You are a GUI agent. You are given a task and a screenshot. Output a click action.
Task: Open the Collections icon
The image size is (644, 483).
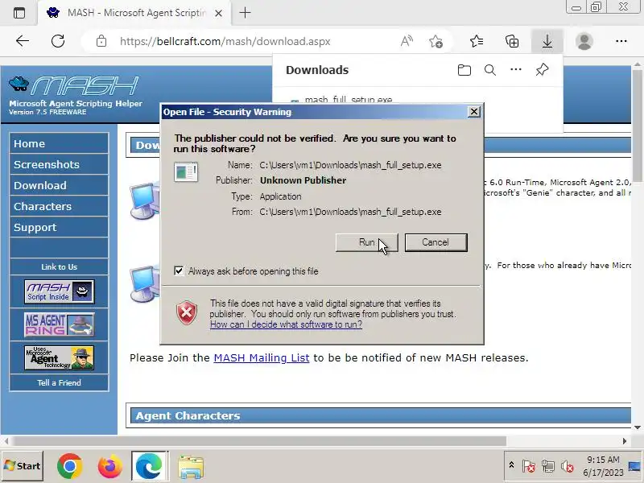point(512,41)
